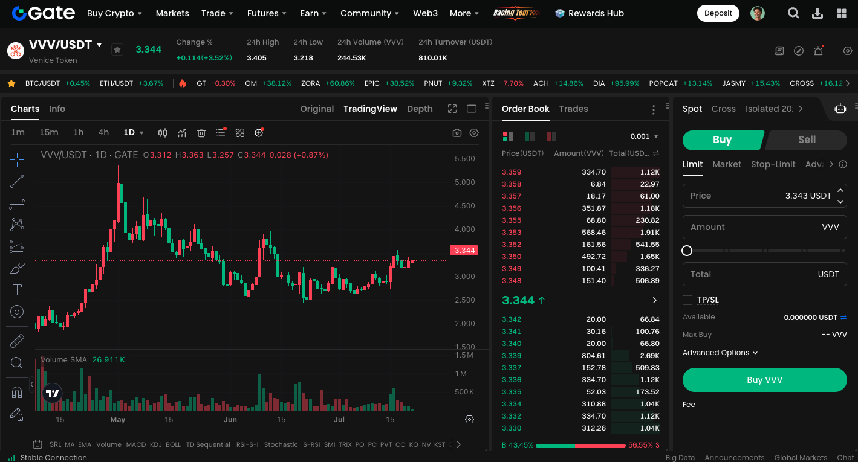Toggle the Sell side

click(807, 140)
